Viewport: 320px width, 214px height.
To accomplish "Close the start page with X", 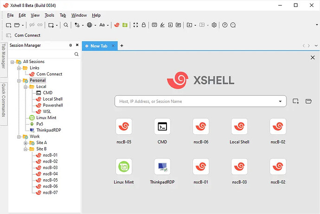I will [313, 57].
